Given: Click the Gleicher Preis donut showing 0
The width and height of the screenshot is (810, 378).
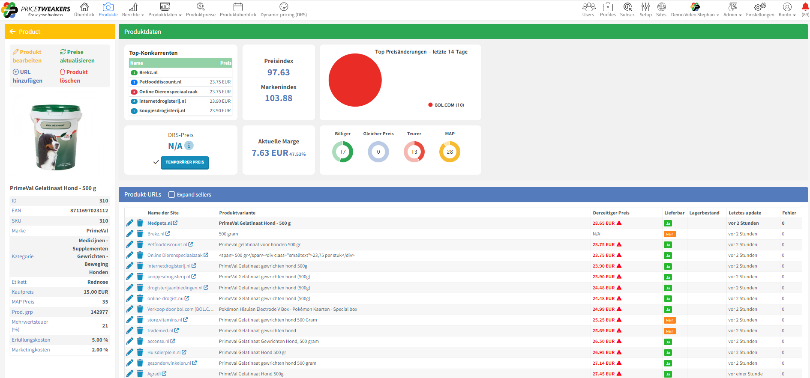Looking at the screenshot, I should [x=378, y=152].
